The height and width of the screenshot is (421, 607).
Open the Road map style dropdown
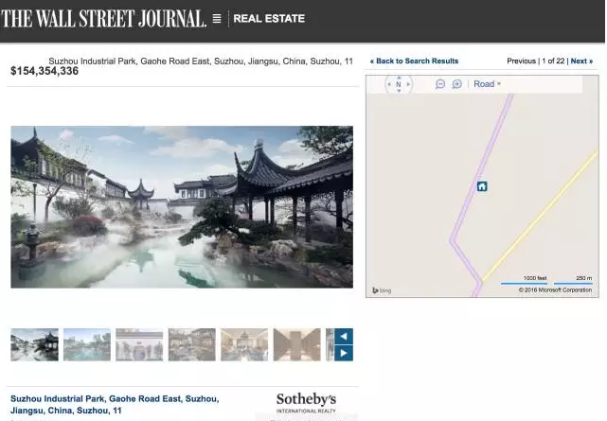point(487,84)
